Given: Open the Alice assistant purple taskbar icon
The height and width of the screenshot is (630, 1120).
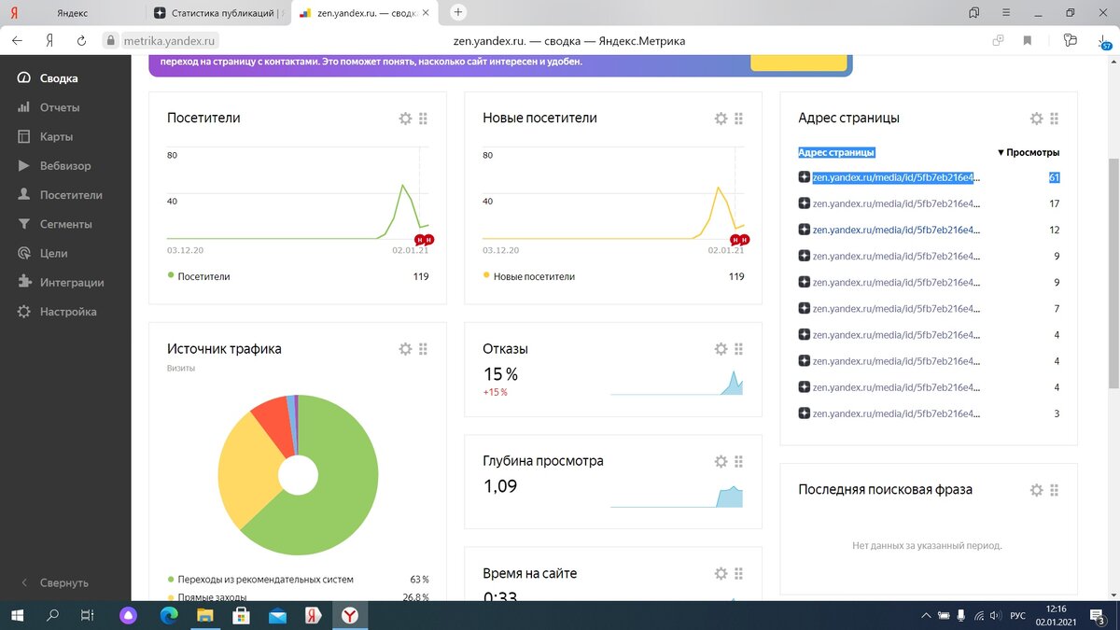Looking at the screenshot, I should (x=129, y=615).
